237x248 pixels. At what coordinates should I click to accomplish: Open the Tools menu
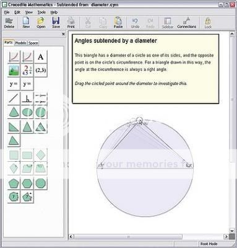pyautogui.click(x=41, y=12)
